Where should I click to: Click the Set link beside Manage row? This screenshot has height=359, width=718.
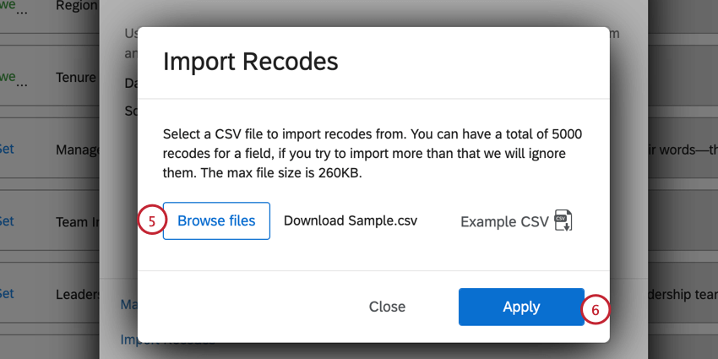click(6, 149)
